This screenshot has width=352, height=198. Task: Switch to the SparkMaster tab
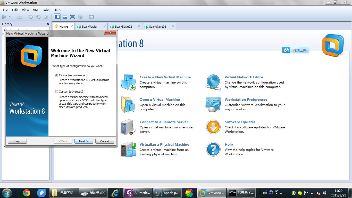90,27
